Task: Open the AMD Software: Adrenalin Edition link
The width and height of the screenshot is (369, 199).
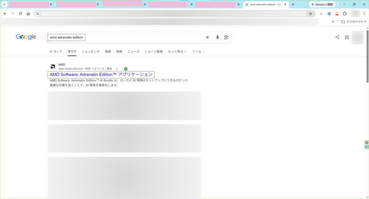Action: click(x=101, y=75)
